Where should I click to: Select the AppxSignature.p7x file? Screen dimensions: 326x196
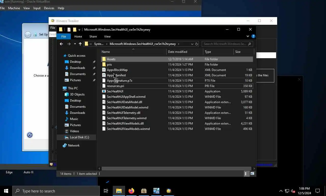(x=177, y=81)
